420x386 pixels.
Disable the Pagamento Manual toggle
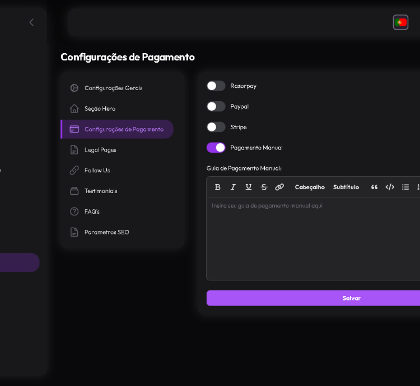coord(216,148)
